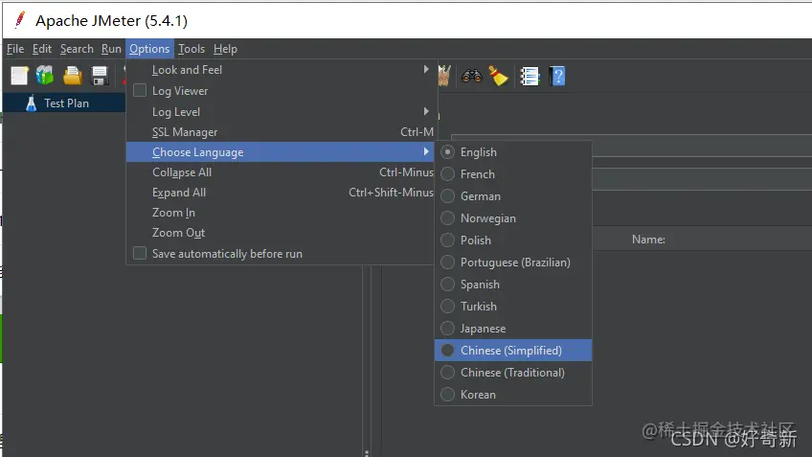Click Collapse All menu entry
The width and height of the screenshot is (812, 457).
click(x=281, y=172)
